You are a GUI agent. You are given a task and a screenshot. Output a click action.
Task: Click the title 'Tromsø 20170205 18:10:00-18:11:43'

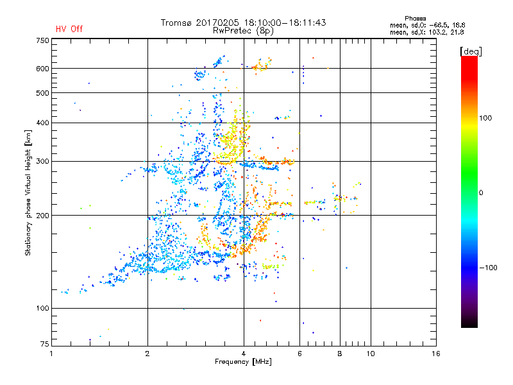[x=243, y=22]
